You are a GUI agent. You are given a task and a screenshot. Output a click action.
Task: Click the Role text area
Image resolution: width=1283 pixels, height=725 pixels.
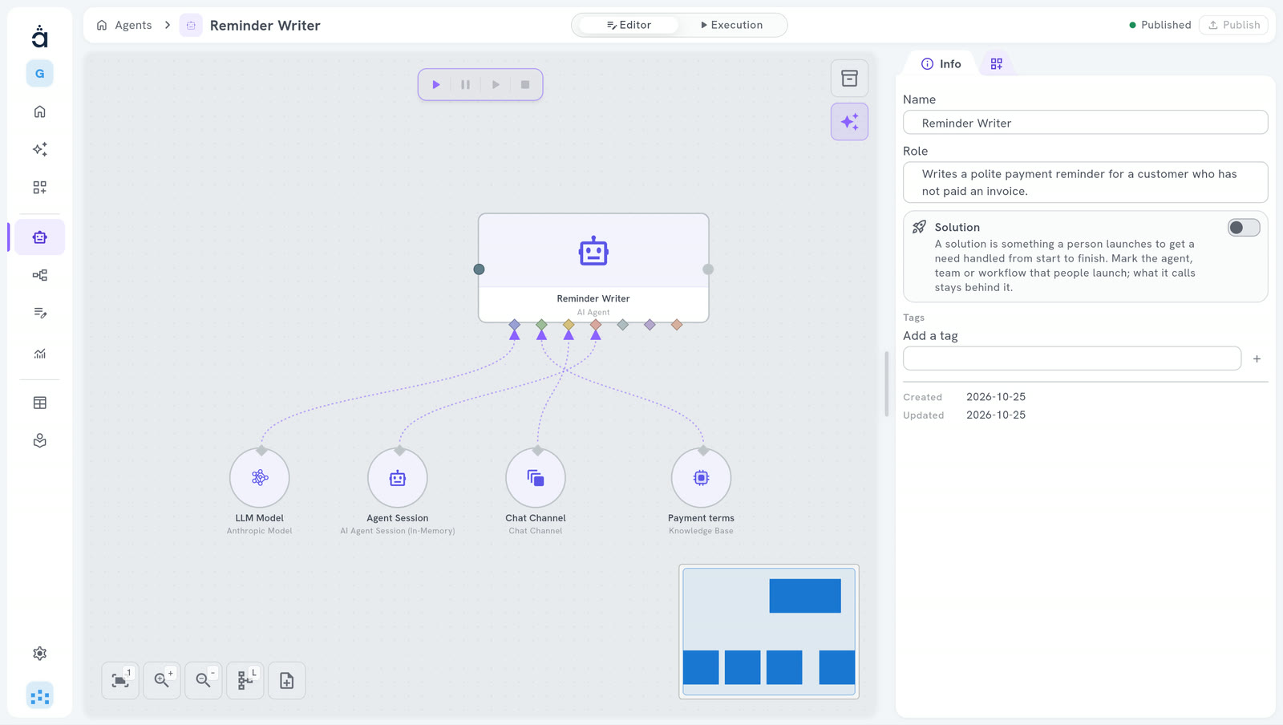point(1085,182)
